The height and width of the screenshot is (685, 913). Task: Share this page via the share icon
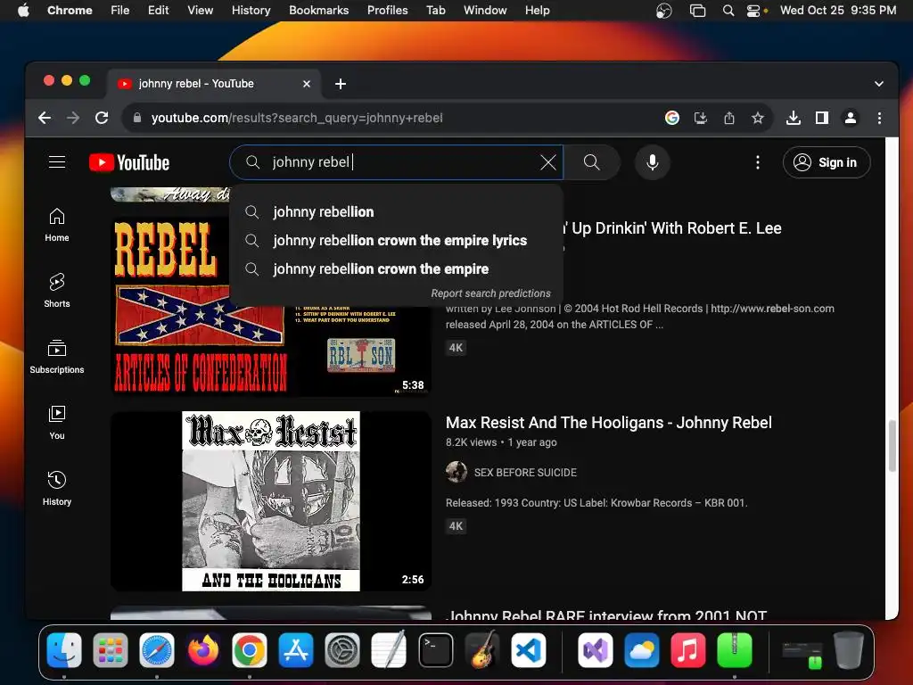pos(729,119)
